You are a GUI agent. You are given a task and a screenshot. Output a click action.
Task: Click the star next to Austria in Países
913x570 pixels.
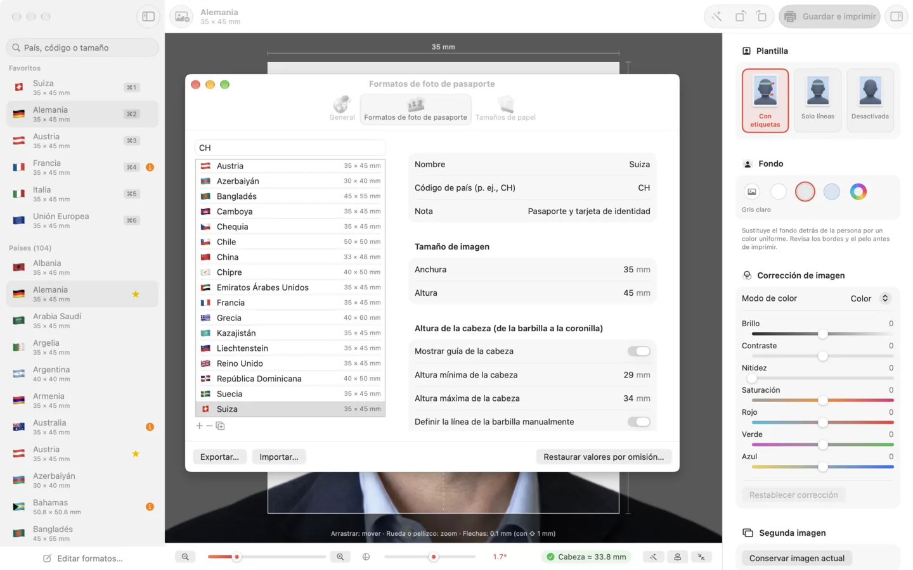[136, 453]
